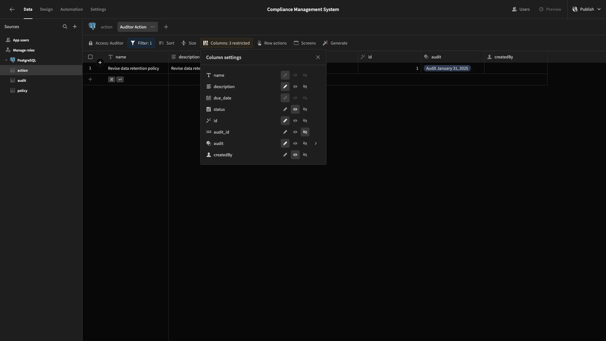Add a new source with plus icon
Image resolution: width=606 pixels, height=341 pixels.
point(75,27)
